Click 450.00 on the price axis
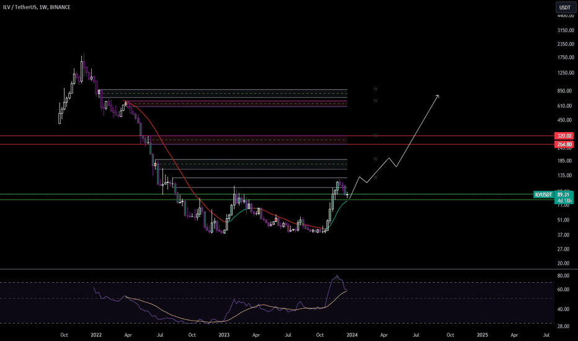The width and height of the screenshot is (578, 341). (566, 120)
